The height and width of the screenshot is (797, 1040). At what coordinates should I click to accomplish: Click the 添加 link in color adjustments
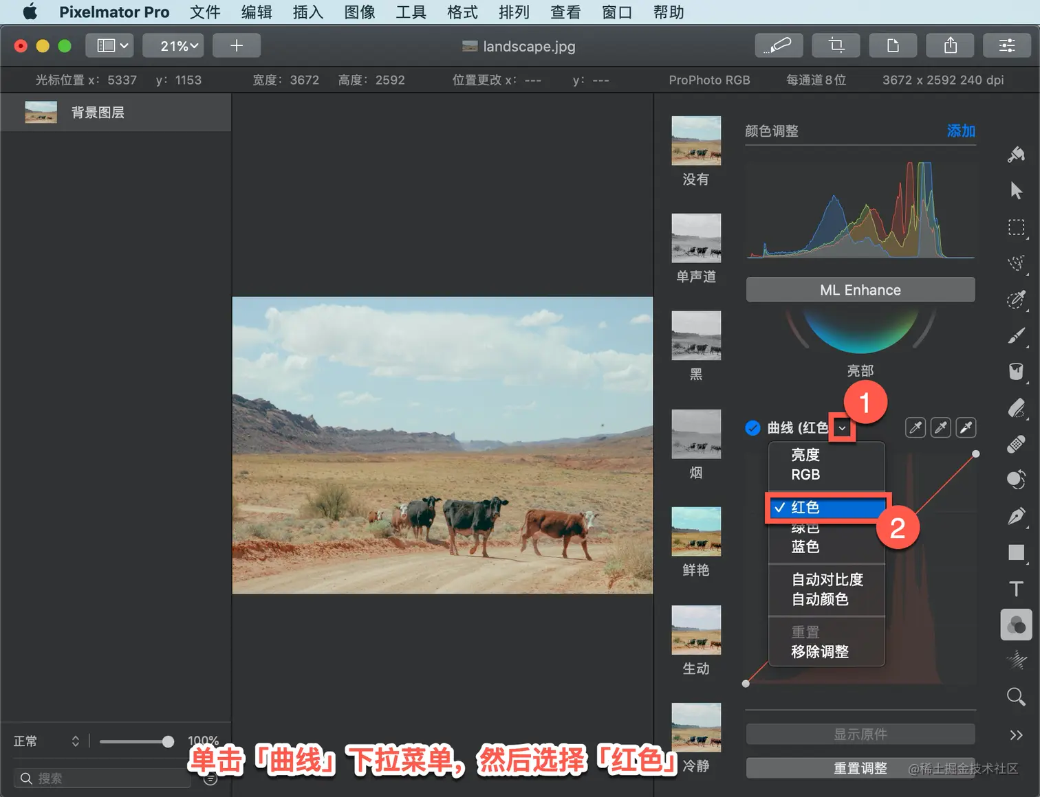[x=961, y=131]
